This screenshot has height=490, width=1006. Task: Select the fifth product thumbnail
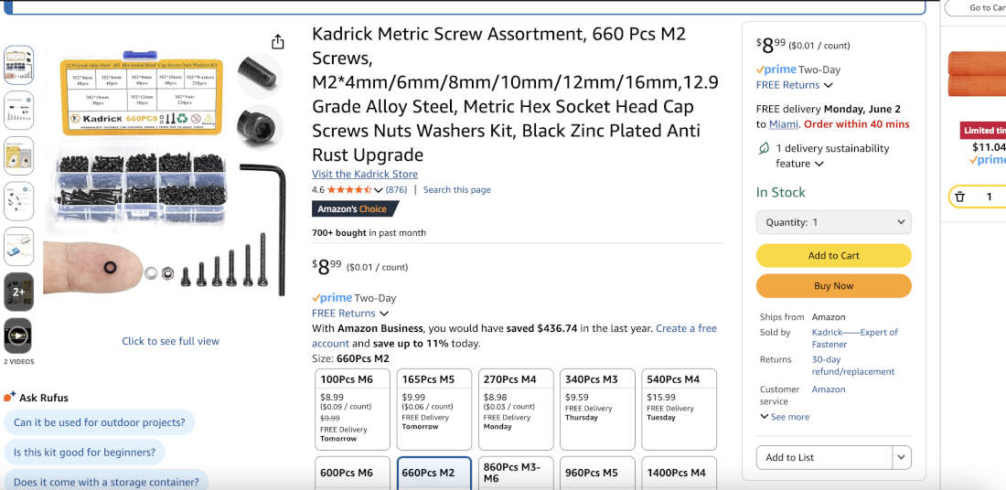click(18, 246)
